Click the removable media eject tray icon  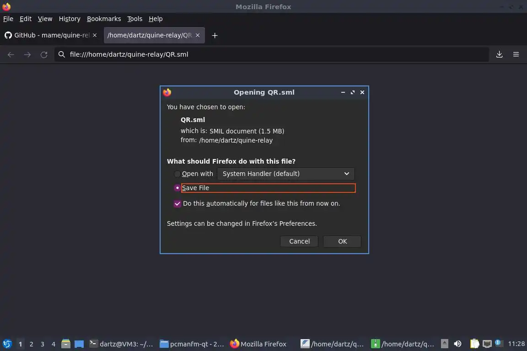tap(445, 344)
